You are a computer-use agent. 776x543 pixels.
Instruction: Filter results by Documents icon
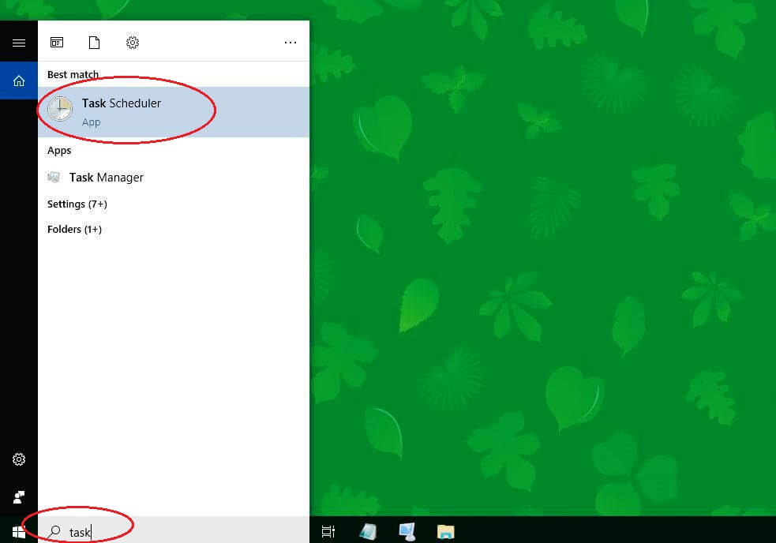pyautogui.click(x=94, y=43)
